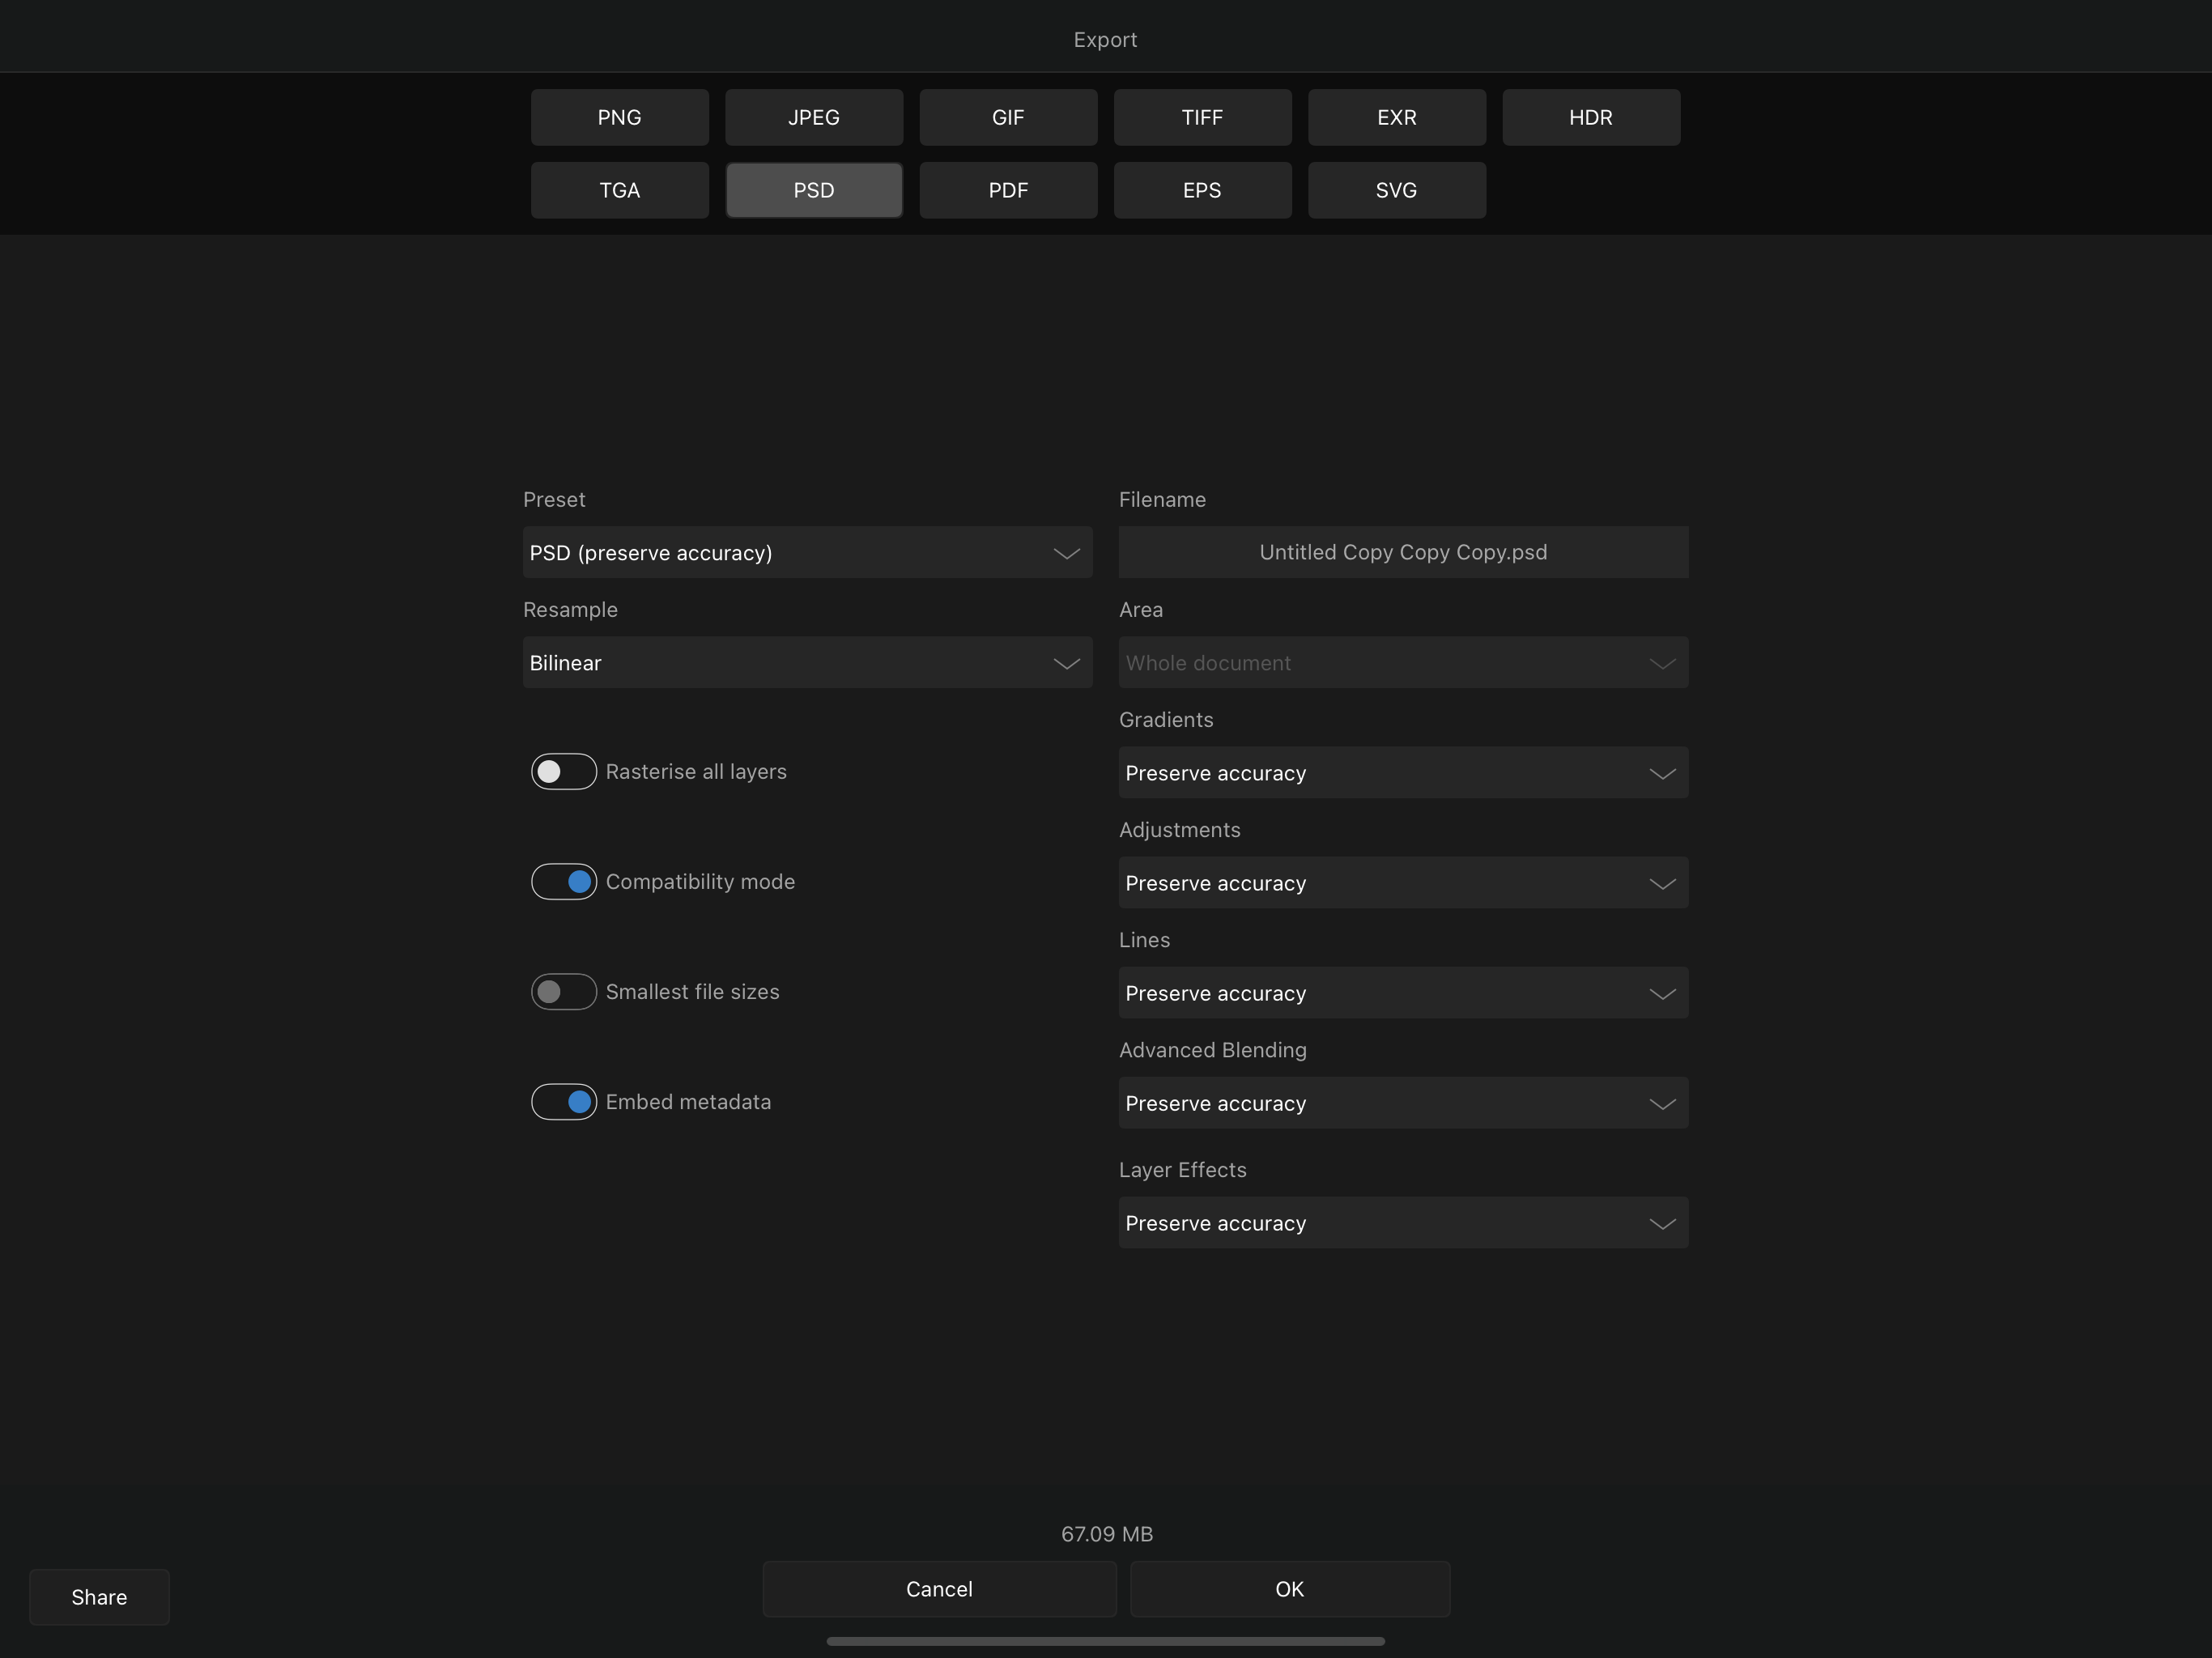2212x1658 pixels.
Task: Switch to TIFF export format
Action: (1202, 117)
